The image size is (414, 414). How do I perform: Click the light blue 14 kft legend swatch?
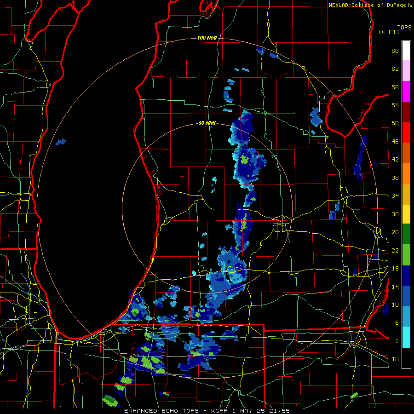coord(406,316)
